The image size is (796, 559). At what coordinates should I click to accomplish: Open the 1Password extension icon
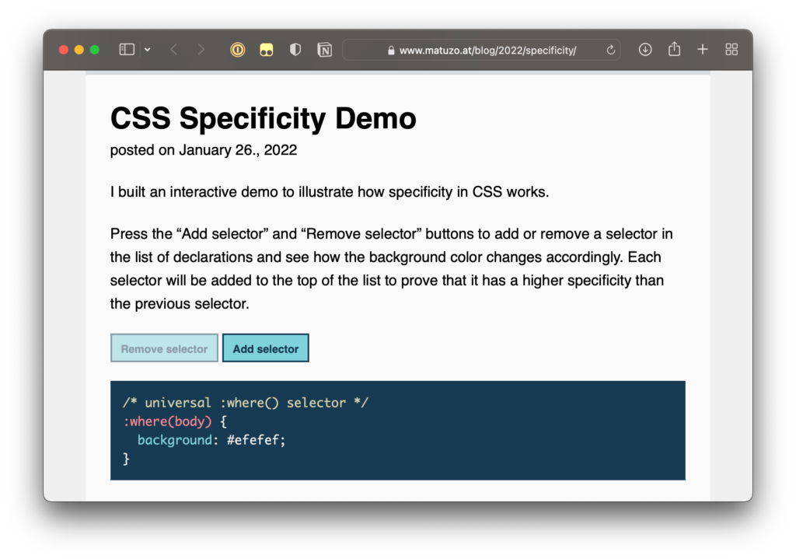tap(238, 50)
